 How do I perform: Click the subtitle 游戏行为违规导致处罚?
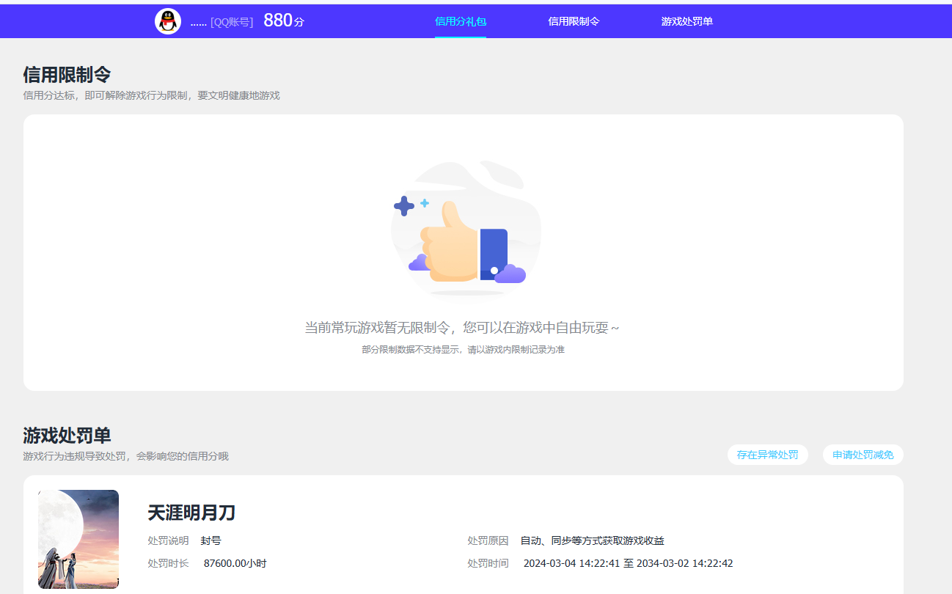pyautogui.click(x=125, y=456)
